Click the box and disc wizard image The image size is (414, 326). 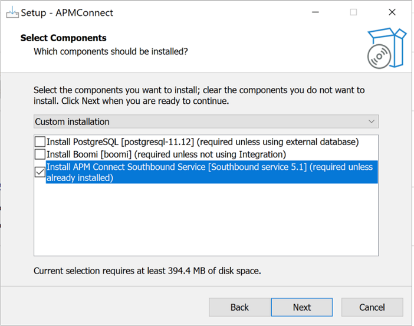[x=387, y=48]
